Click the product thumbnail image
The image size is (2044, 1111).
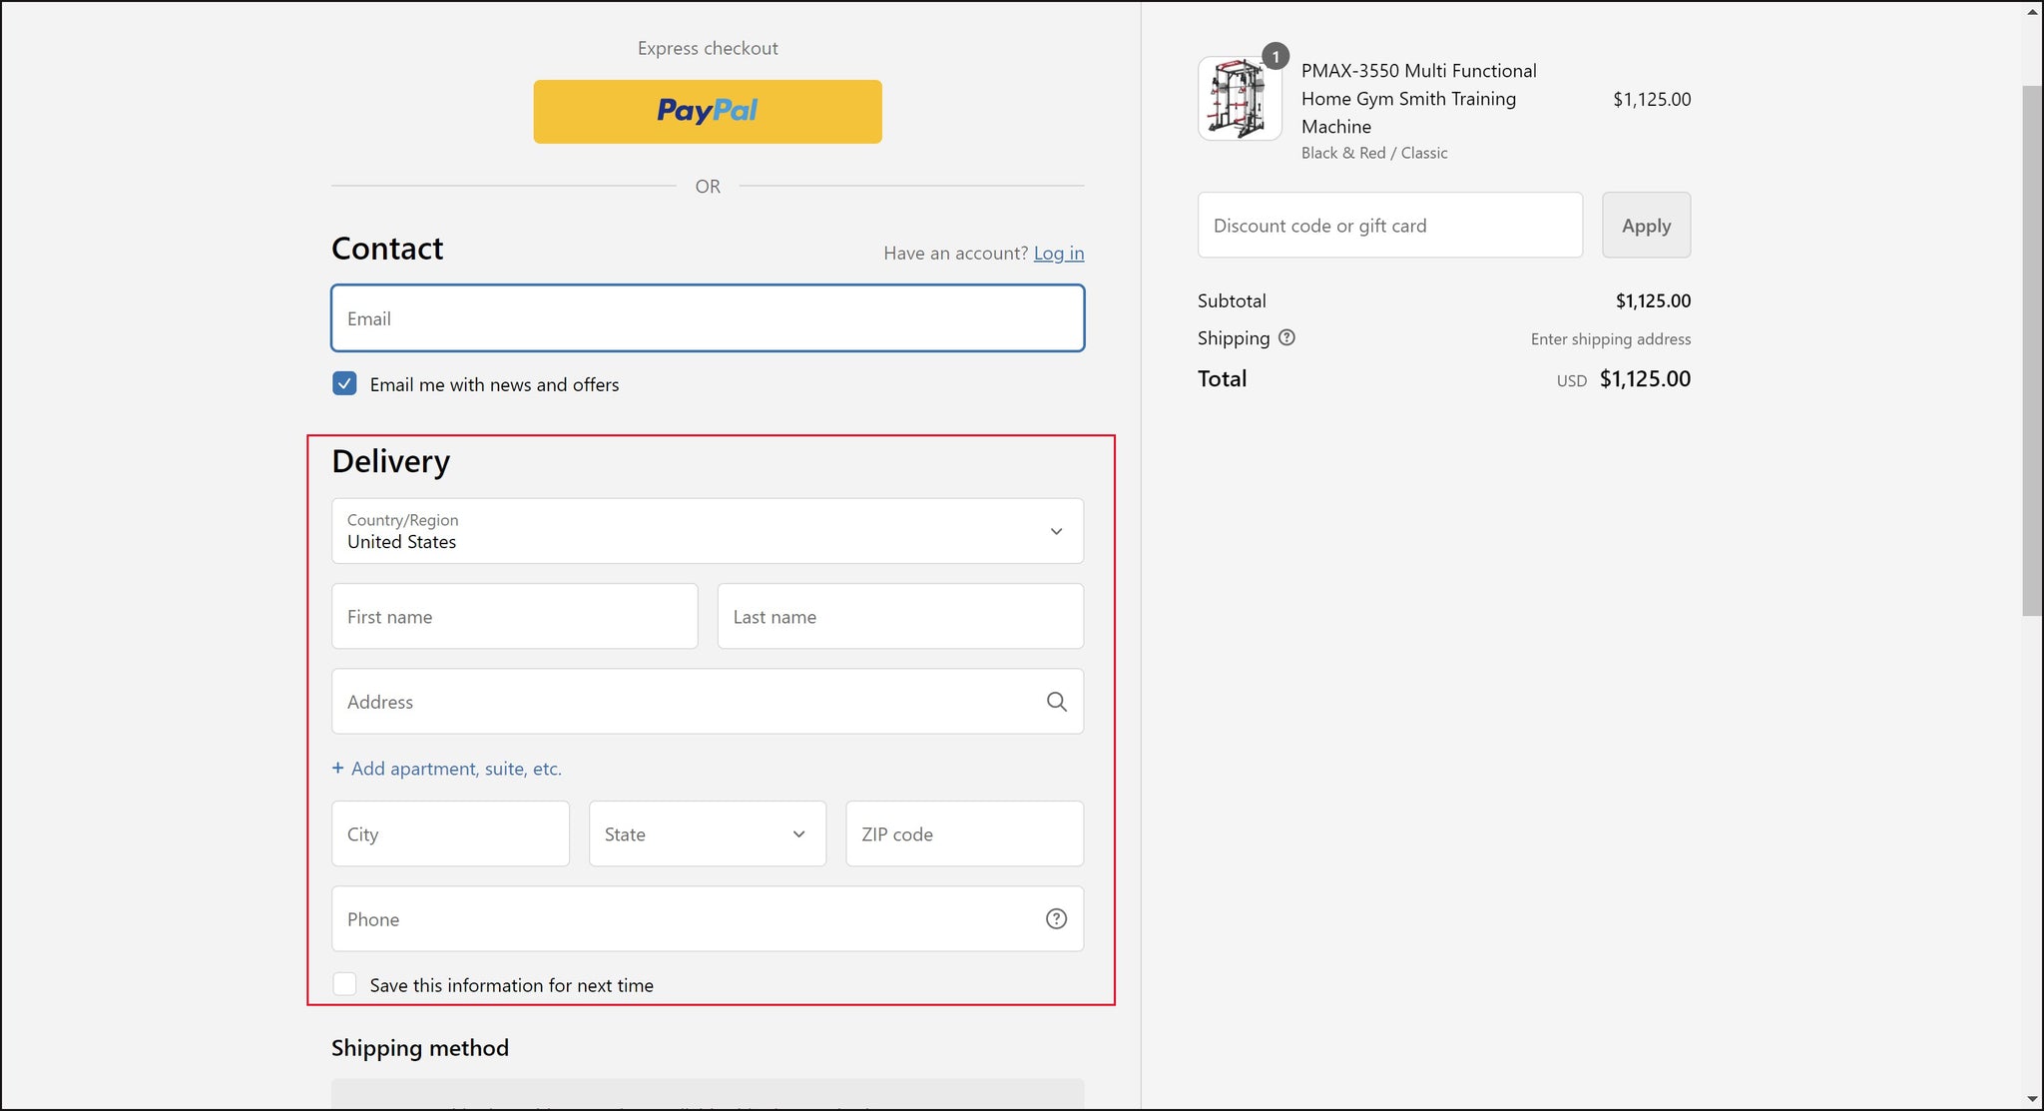click(x=1240, y=99)
